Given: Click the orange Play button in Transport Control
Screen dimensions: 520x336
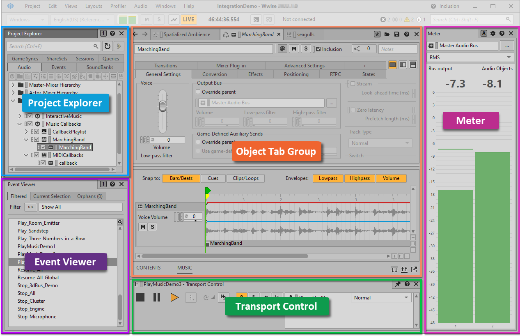Looking at the screenshot, I should click(174, 297).
